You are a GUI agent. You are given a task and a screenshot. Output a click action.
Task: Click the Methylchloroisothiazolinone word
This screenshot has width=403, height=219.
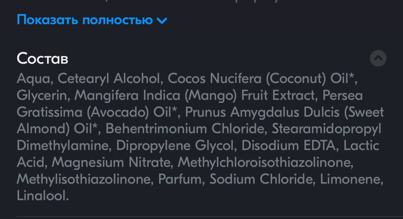[264, 162]
